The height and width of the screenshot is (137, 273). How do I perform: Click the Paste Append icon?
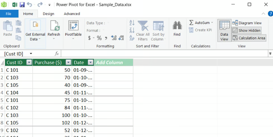pos(18,23)
